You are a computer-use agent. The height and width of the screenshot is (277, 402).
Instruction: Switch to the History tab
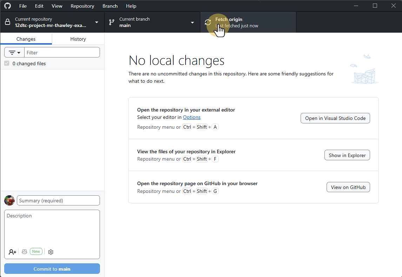(x=78, y=39)
